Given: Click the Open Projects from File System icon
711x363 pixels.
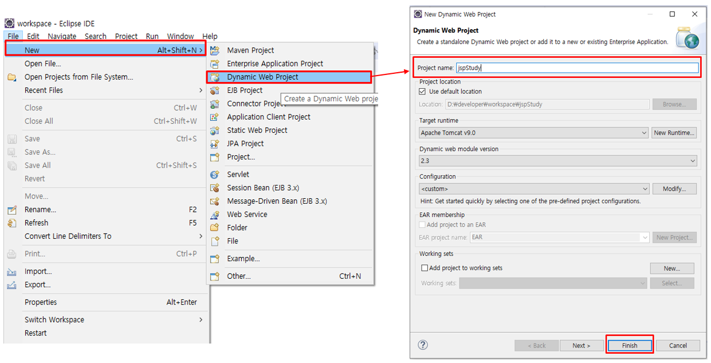Looking at the screenshot, I should [x=12, y=77].
